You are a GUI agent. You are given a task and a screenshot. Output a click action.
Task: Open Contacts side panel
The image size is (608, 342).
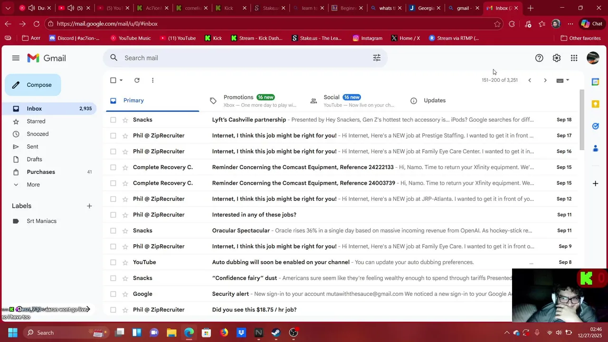coord(595,149)
